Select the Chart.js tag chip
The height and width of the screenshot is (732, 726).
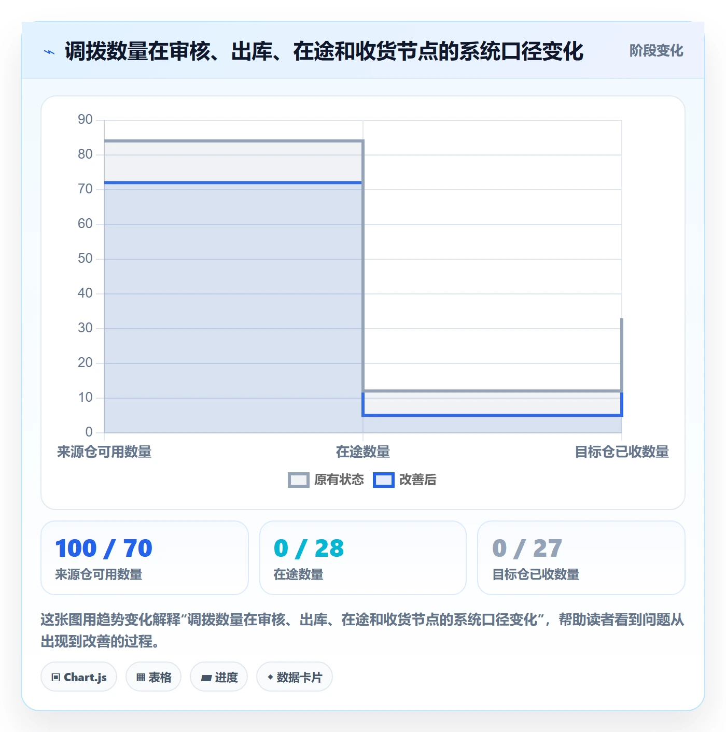[x=79, y=677]
